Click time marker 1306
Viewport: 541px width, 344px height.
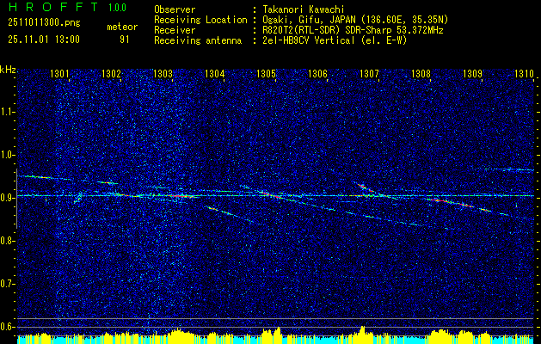[x=317, y=73]
